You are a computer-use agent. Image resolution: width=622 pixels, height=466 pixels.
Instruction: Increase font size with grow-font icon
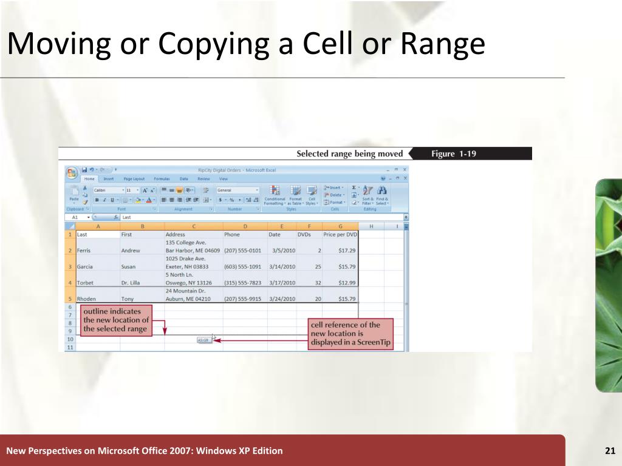point(145,191)
